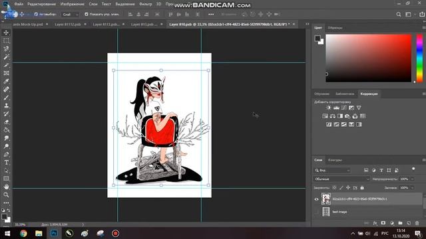The width and height of the screenshot is (426, 239).
Task: Click the top layer thumbnail
Action: [x=326, y=199]
